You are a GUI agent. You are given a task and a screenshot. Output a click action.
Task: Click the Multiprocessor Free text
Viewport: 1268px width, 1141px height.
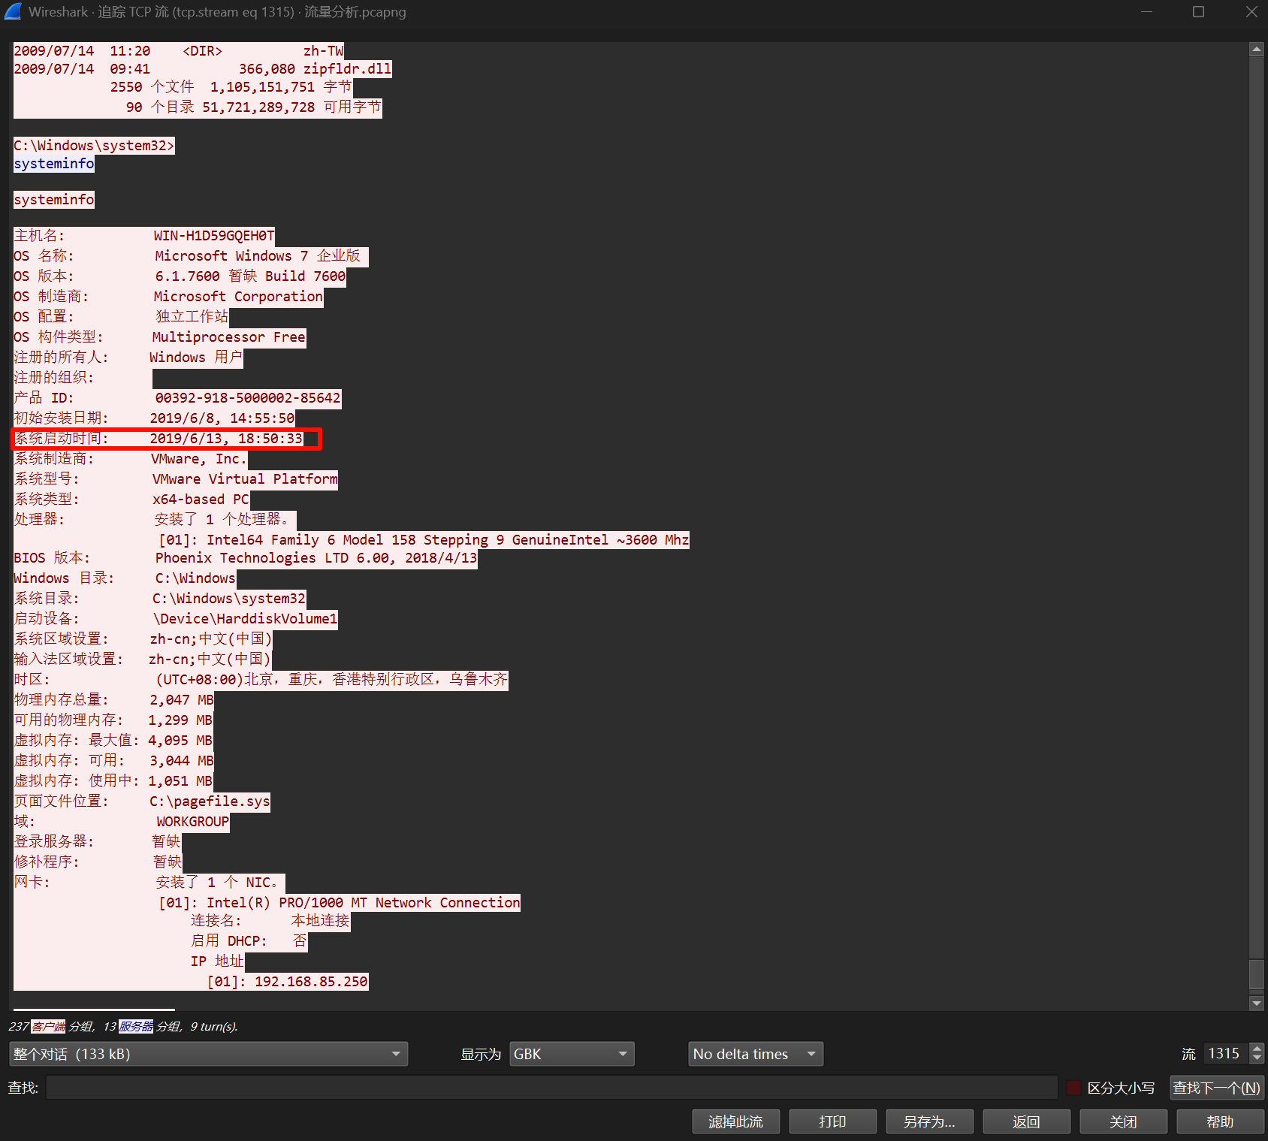(228, 337)
